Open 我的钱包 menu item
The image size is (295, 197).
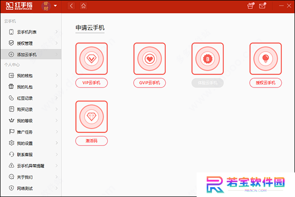click(x=31, y=76)
